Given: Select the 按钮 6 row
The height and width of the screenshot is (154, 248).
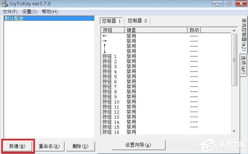Looking at the screenshot, I should [x=166, y=82].
